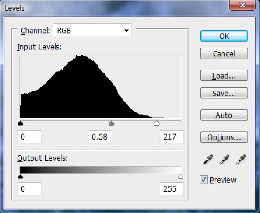
Task: Click input shadow field showing 0
Action: pos(29,137)
